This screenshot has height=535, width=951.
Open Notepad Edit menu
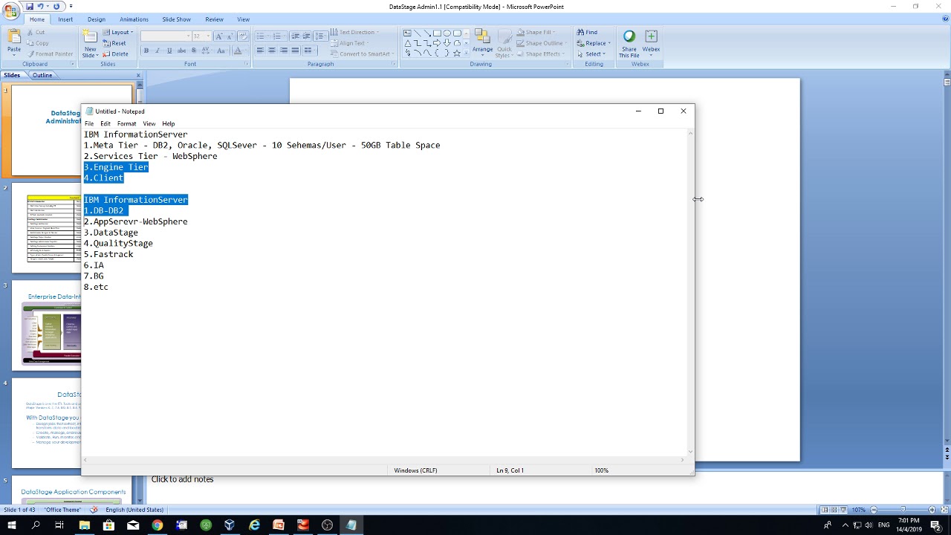(x=106, y=124)
